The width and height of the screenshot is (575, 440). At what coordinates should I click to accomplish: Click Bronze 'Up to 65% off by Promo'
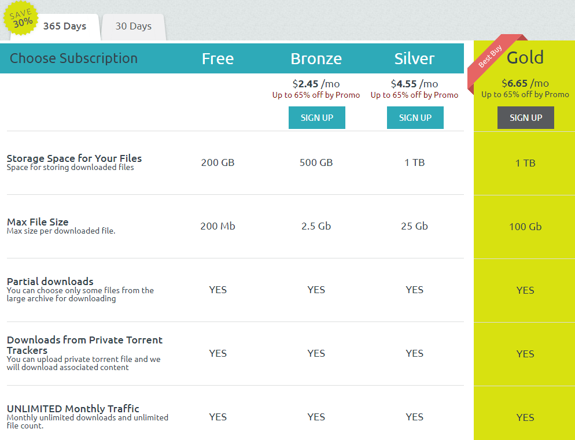(316, 95)
